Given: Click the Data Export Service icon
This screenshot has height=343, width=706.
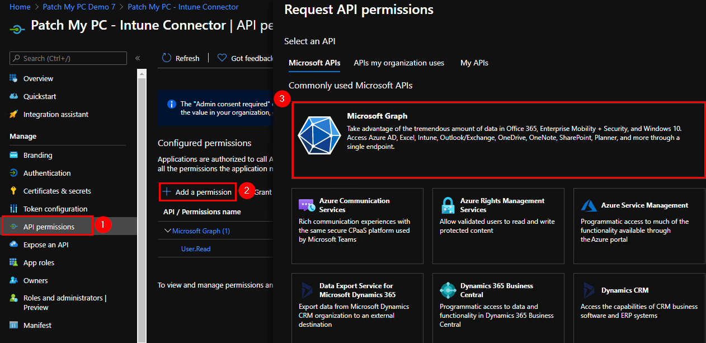Looking at the screenshot, I should pos(307,290).
